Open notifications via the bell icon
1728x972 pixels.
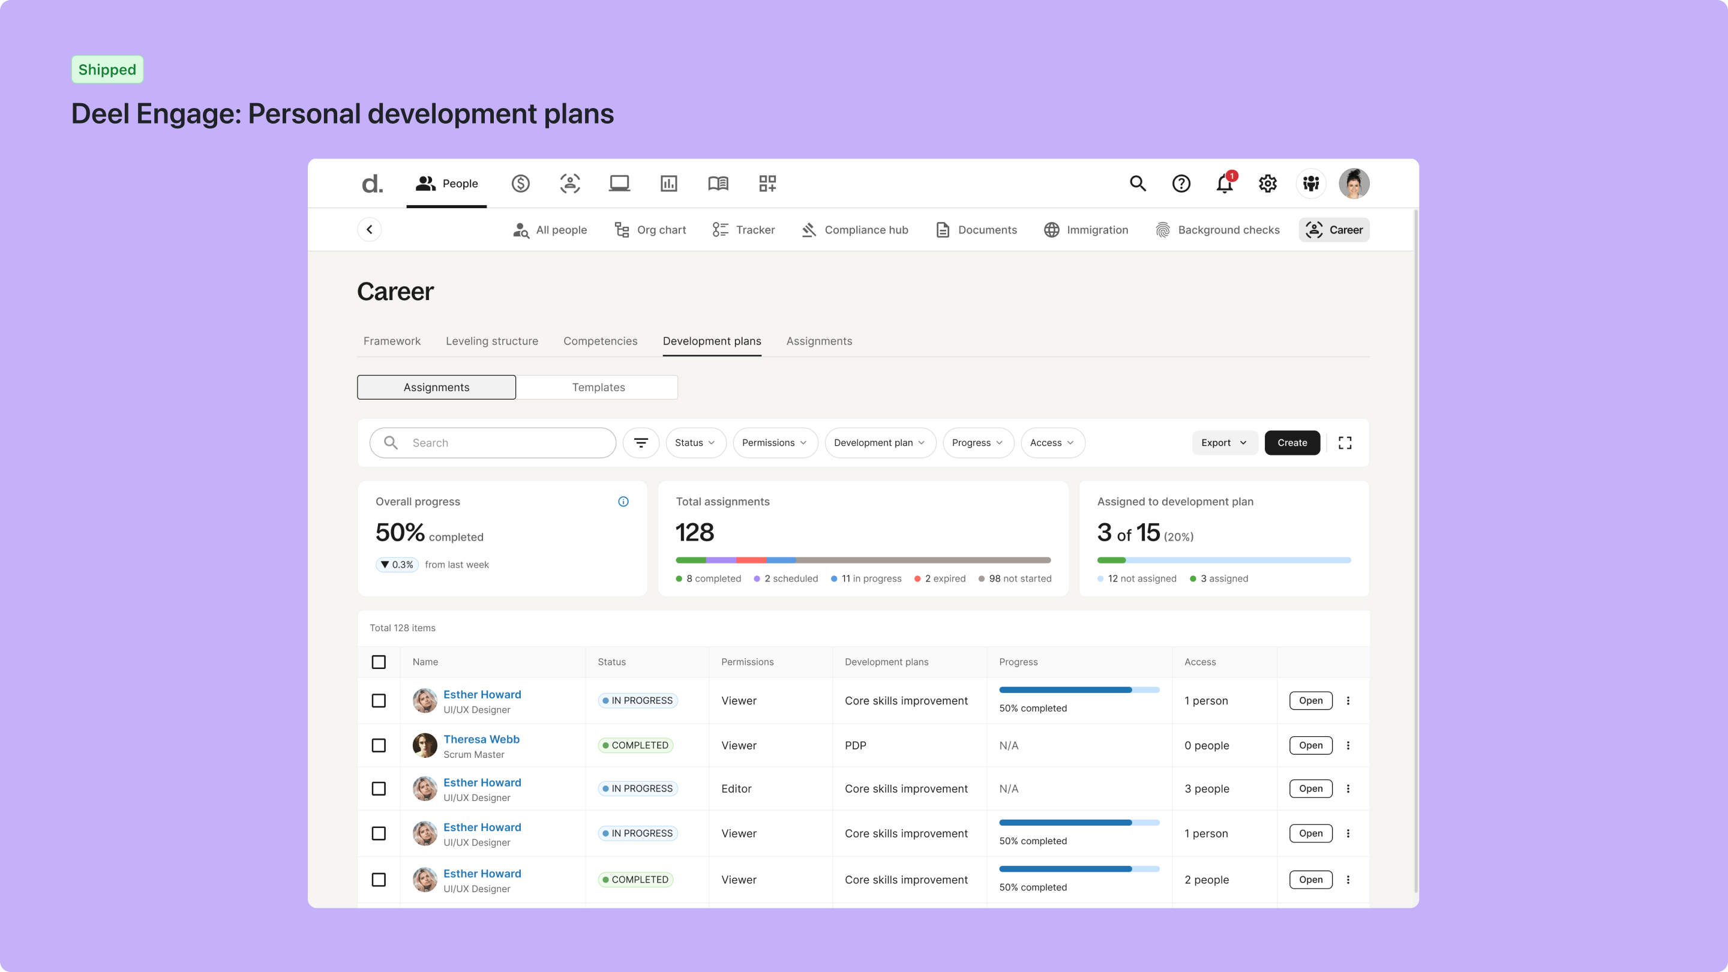(x=1224, y=184)
